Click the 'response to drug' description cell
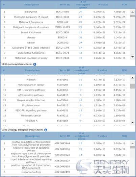This screenshot has width=136, height=177. pyautogui.click(x=31, y=172)
